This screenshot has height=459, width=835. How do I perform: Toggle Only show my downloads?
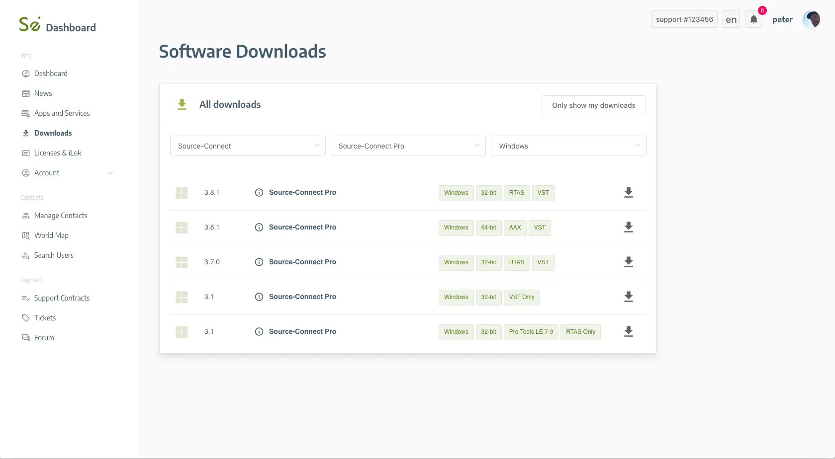tap(593, 105)
